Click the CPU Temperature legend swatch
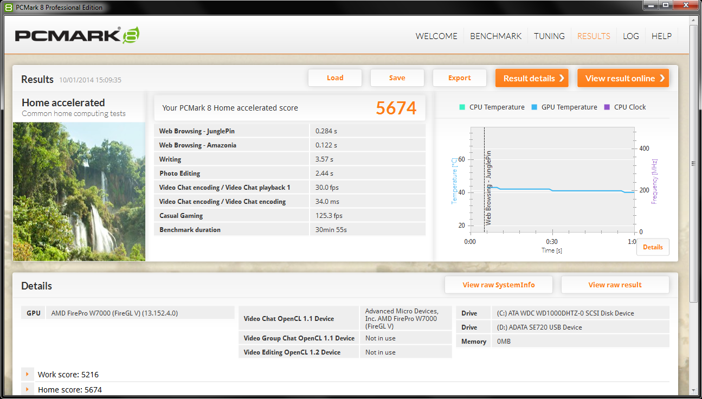Screen dimensions: 702x399 [x=462, y=107]
